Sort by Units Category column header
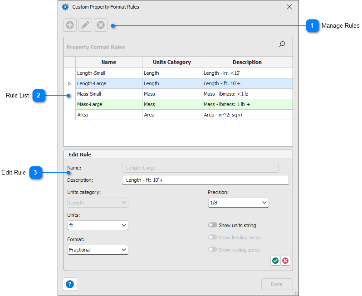This screenshot has width=362, height=296. pyautogui.click(x=172, y=62)
